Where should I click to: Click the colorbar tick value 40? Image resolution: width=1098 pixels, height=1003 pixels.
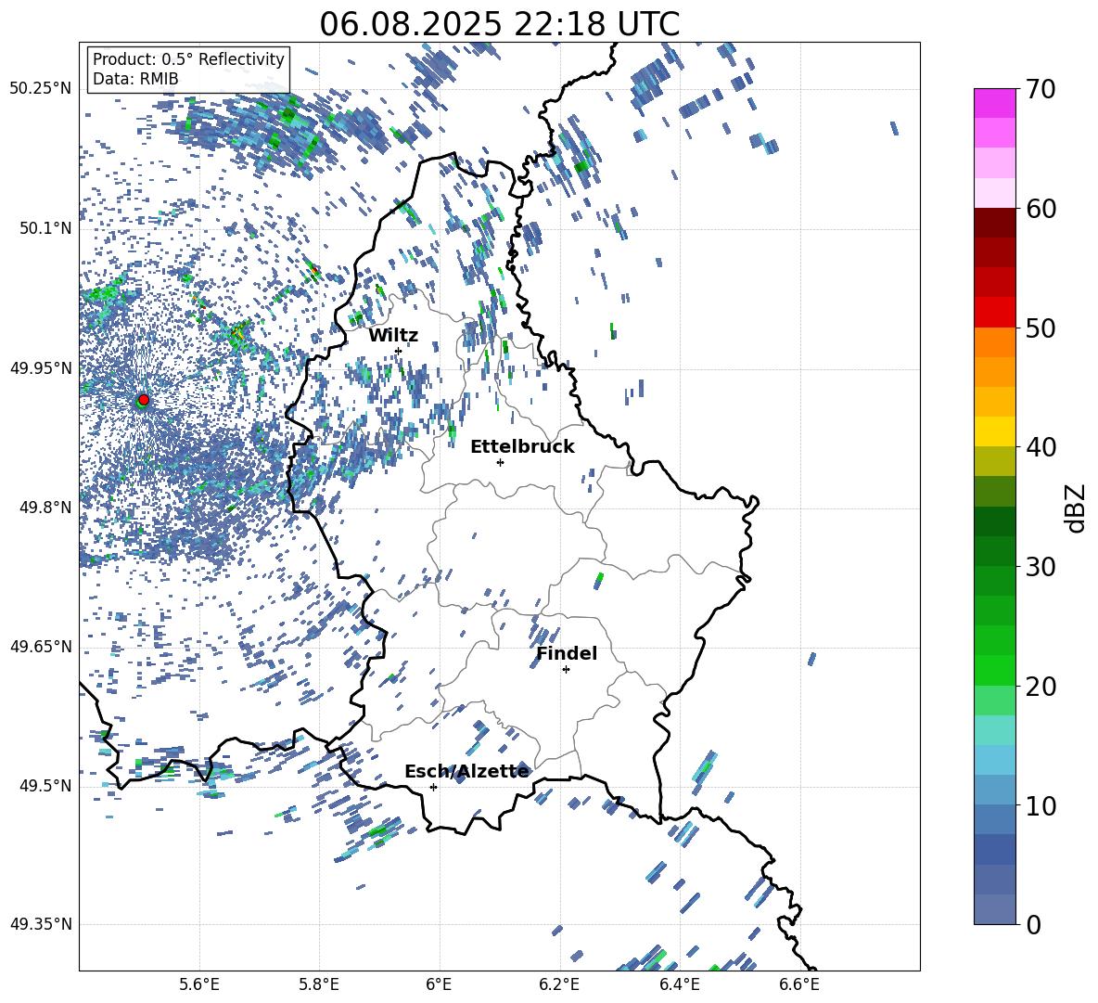[1041, 447]
